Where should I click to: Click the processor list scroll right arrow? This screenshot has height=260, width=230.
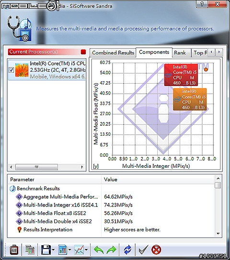click(82, 167)
